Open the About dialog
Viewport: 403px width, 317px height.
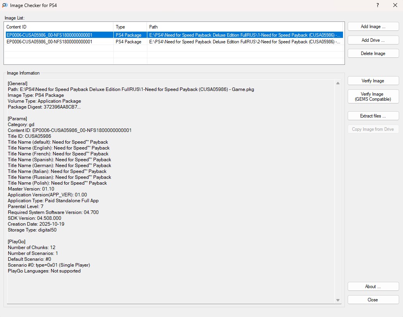(373, 287)
